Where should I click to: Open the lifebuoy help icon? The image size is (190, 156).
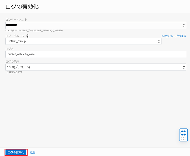[183, 133]
